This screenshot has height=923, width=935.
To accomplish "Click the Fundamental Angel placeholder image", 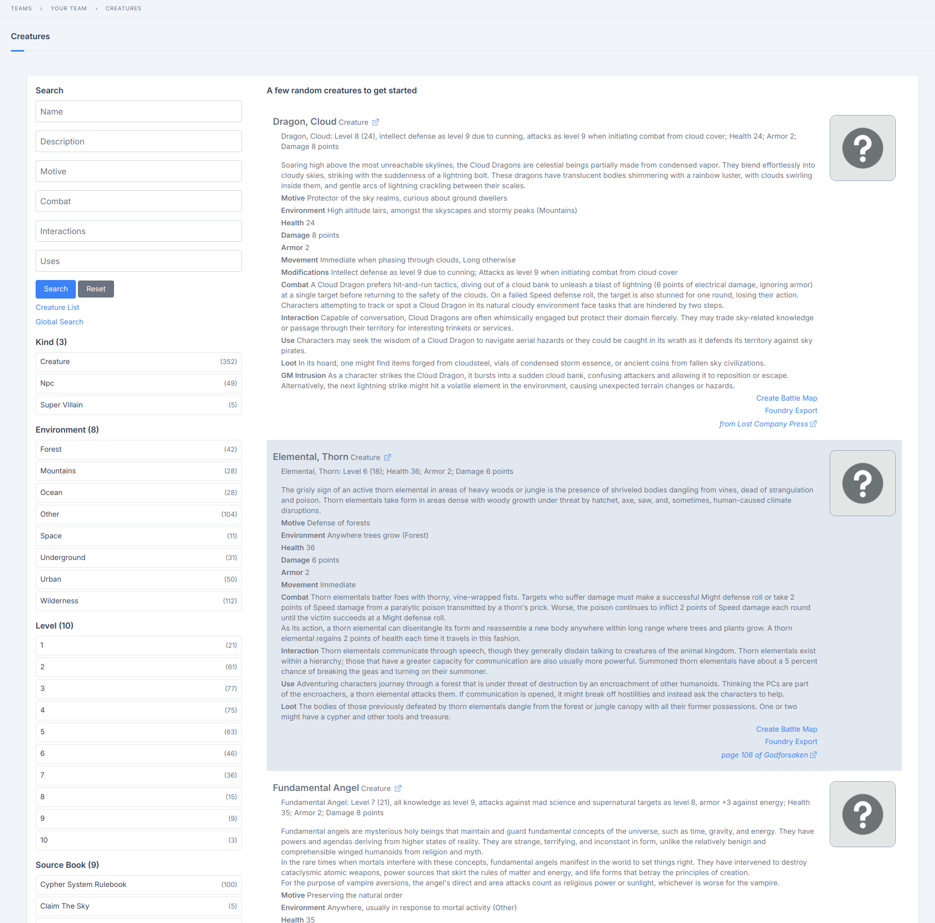I will [862, 814].
